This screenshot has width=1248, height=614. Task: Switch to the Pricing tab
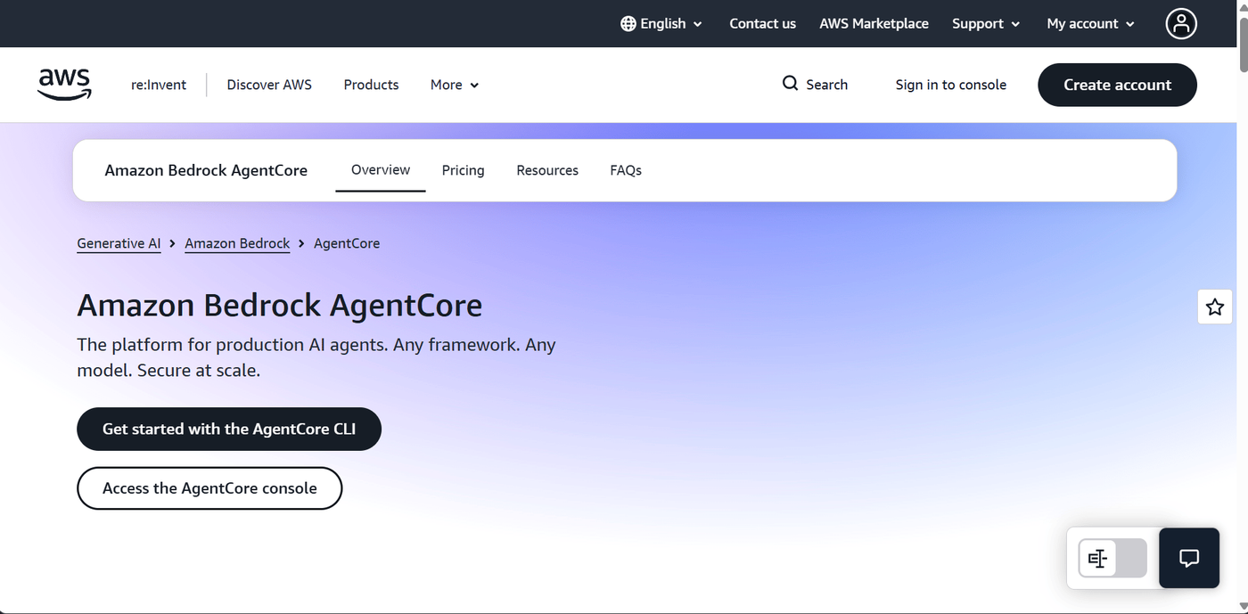coord(464,170)
